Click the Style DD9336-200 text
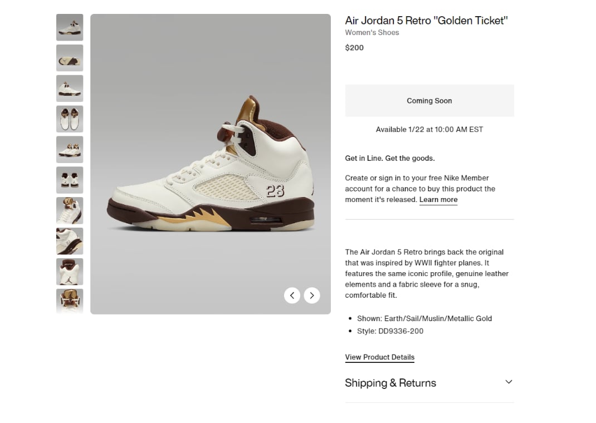The image size is (596, 423). 390,331
